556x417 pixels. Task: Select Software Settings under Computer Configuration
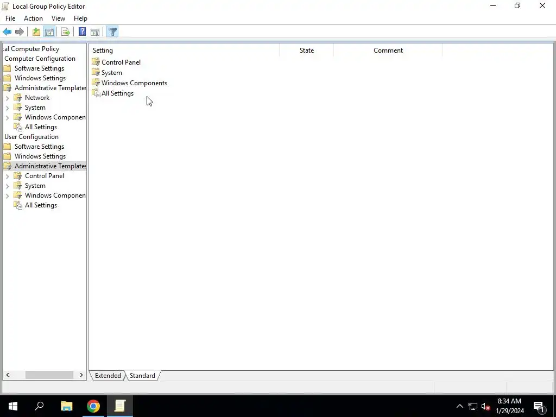(39, 68)
